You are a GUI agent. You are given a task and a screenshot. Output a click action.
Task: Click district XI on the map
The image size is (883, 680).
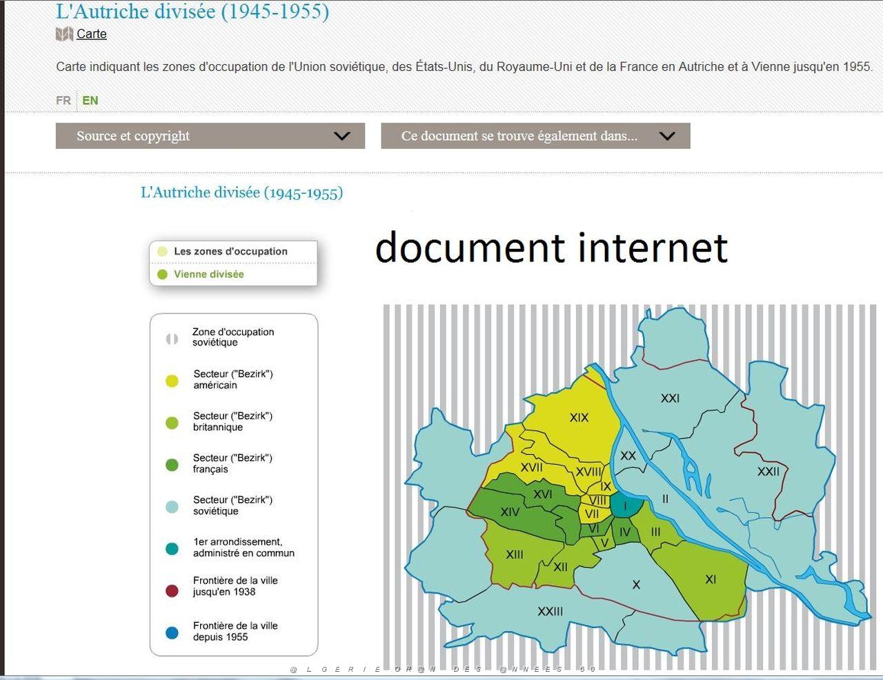pyautogui.click(x=711, y=579)
